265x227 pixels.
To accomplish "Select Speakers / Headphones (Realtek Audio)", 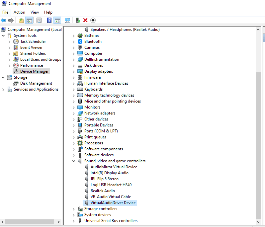I will tap(125, 30).
